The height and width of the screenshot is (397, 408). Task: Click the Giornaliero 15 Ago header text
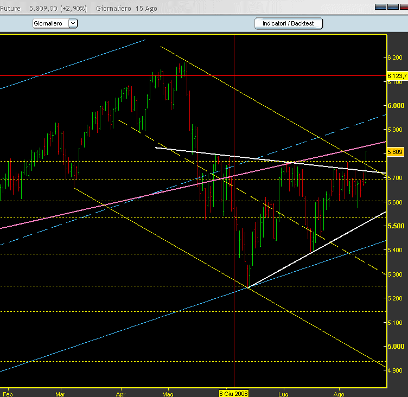[x=127, y=9]
